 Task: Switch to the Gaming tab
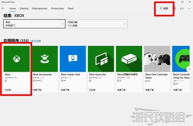24,8
